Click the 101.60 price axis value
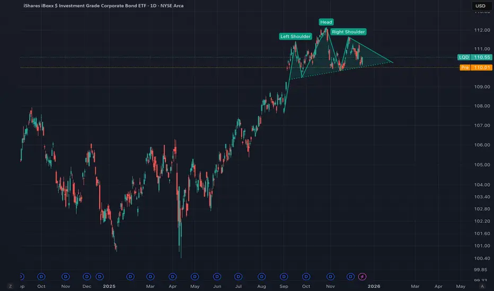 [x=482, y=233]
